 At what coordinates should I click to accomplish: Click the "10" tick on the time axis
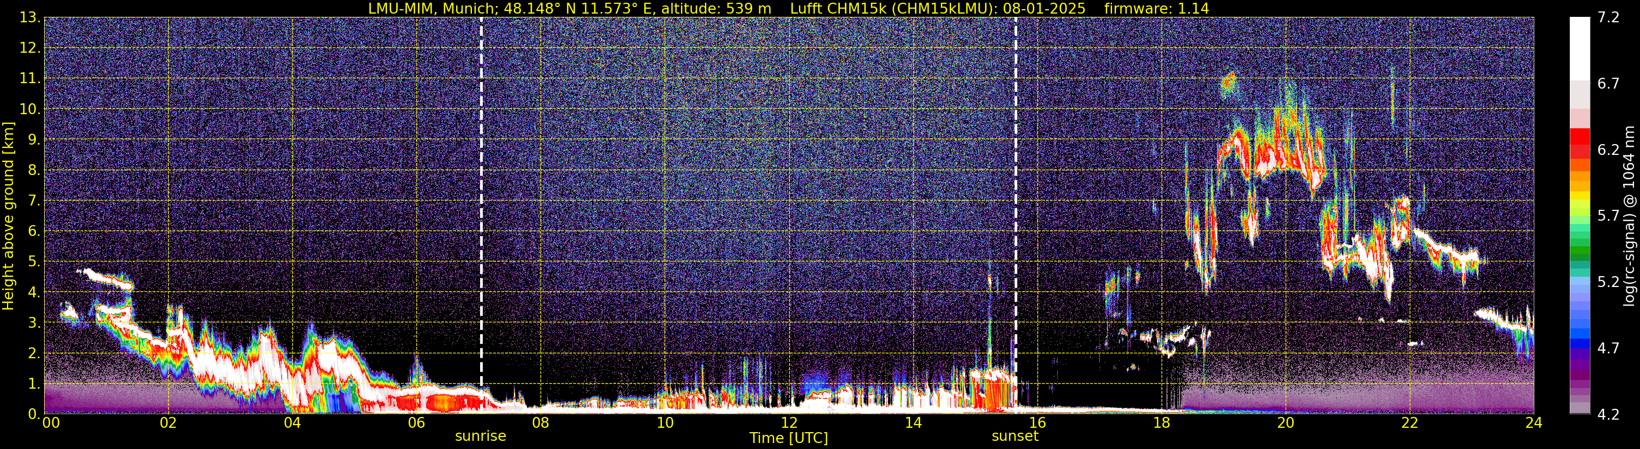click(665, 423)
